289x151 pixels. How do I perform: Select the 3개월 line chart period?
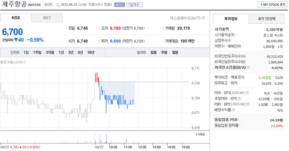(x=50, y=52)
